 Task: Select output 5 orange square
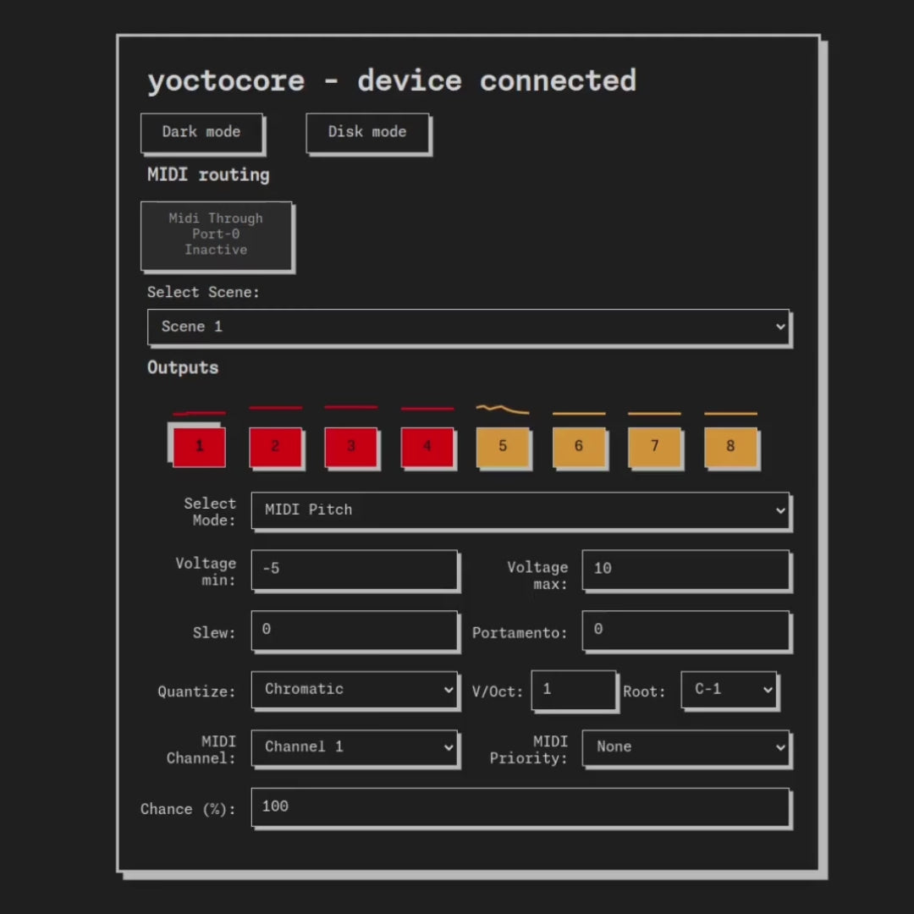[x=503, y=446]
